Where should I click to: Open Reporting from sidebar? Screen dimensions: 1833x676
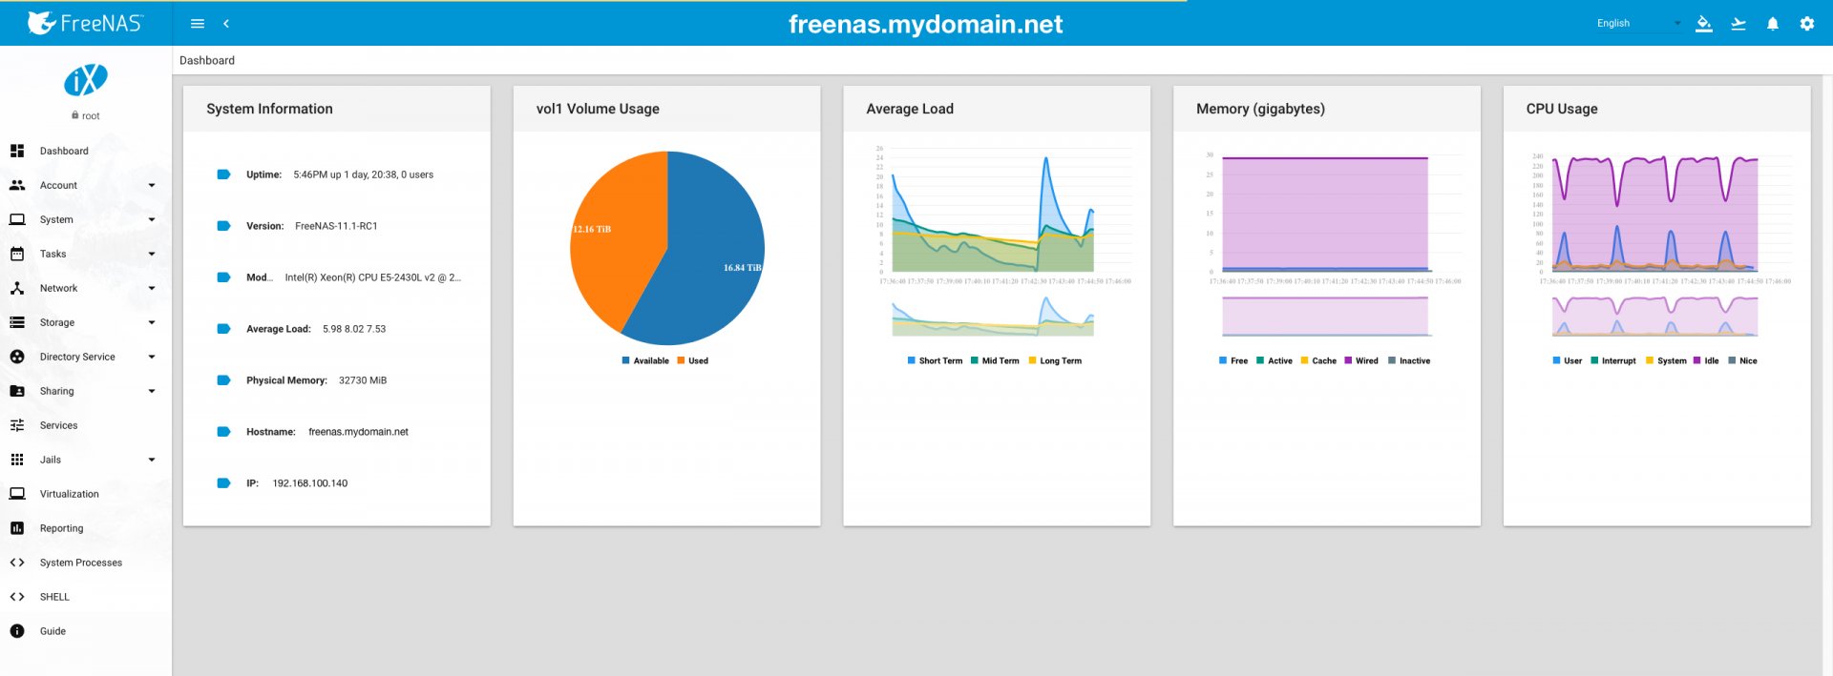pyautogui.click(x=61, y=528)
